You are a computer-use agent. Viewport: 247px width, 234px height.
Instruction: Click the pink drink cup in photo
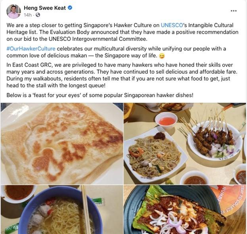(166, 121)
